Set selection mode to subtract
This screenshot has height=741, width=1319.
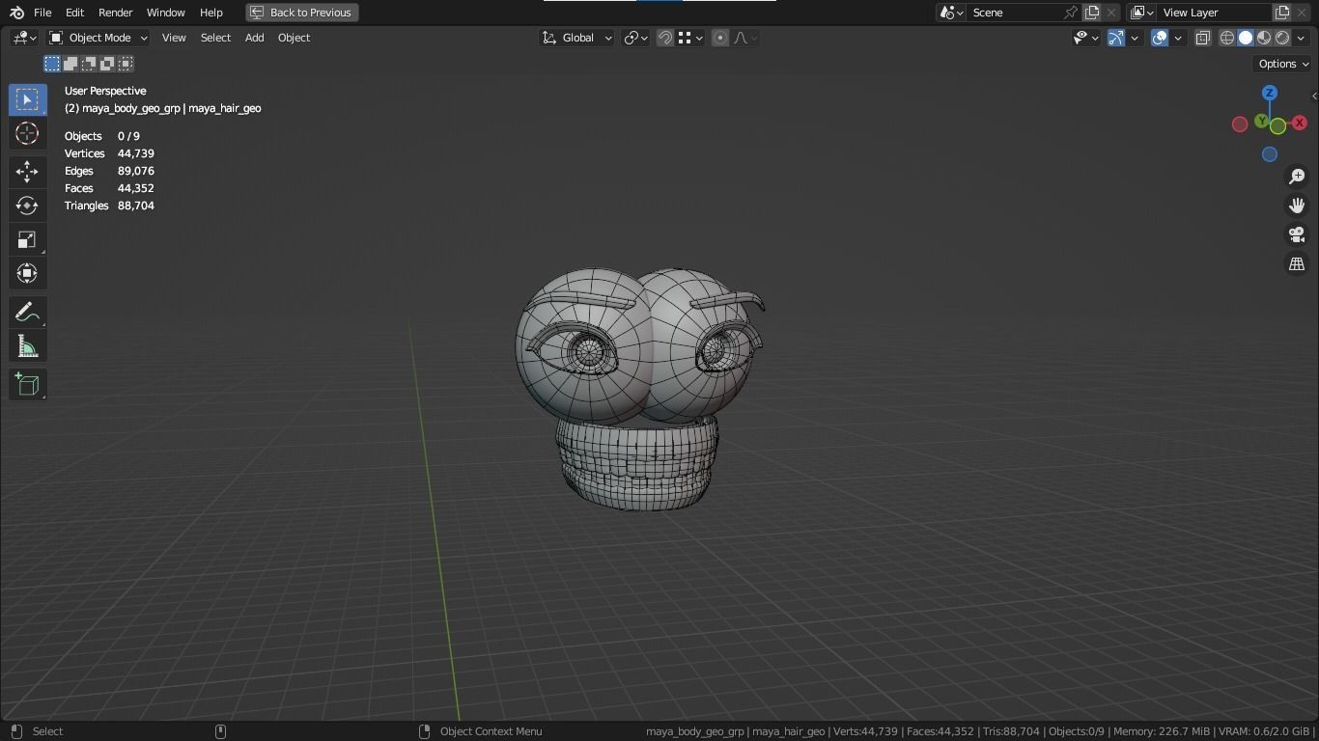click(x=89, y=64)
